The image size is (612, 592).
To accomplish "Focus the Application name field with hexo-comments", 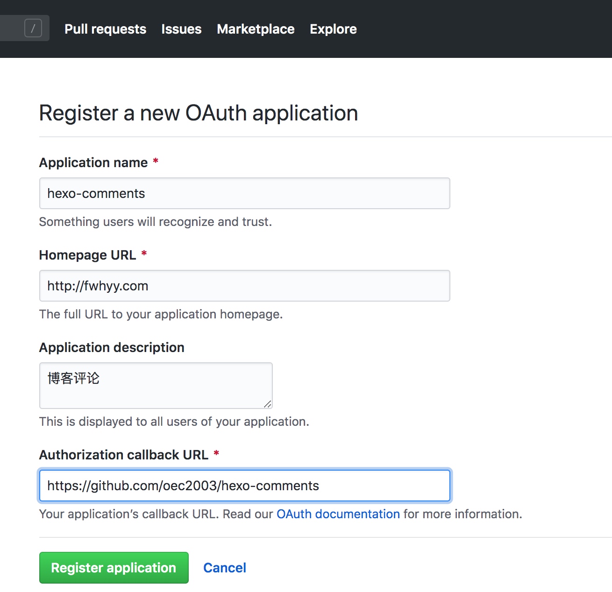I will tap(244, 193).
